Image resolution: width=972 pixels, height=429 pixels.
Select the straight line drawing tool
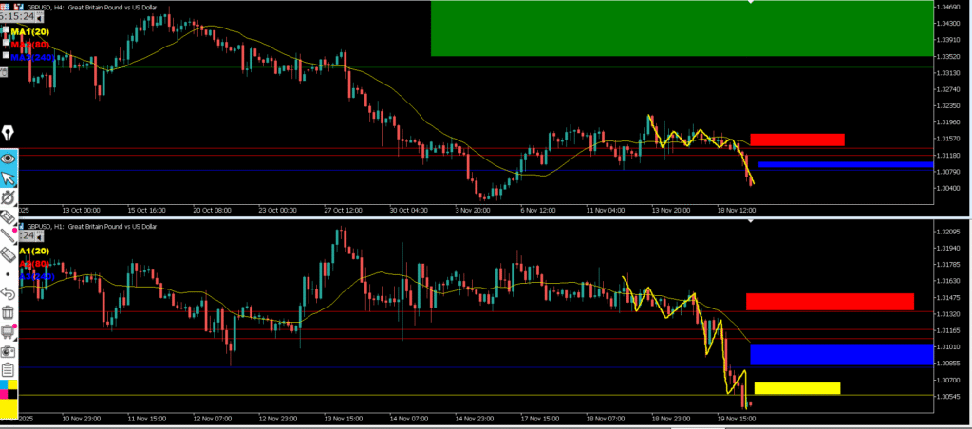[9, 235]
